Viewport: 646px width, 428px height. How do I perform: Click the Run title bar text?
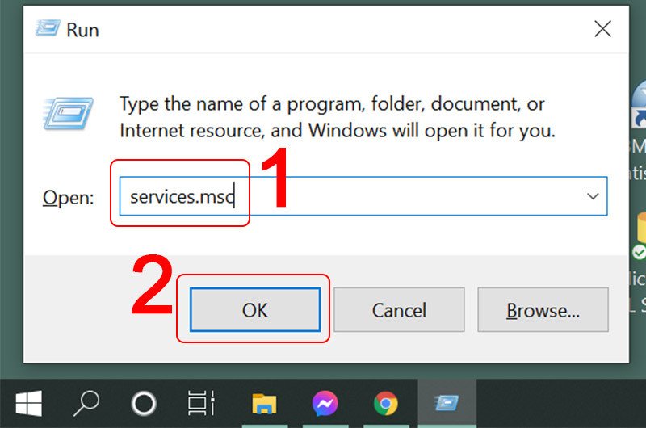click(82, 31)
